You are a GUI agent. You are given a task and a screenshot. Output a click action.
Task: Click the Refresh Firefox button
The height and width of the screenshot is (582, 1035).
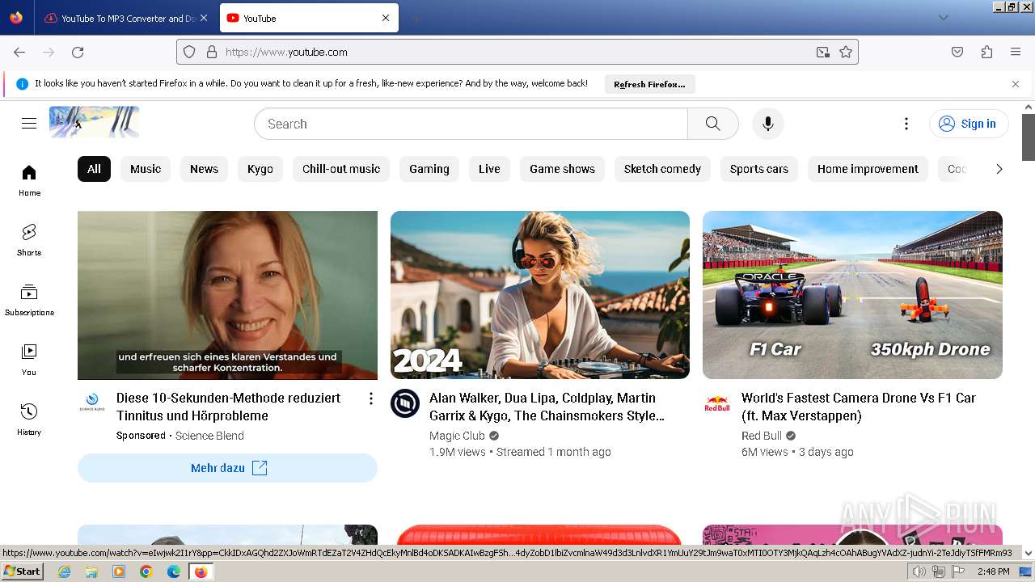point(649,84)
